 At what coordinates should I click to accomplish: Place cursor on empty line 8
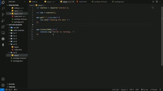93,25
